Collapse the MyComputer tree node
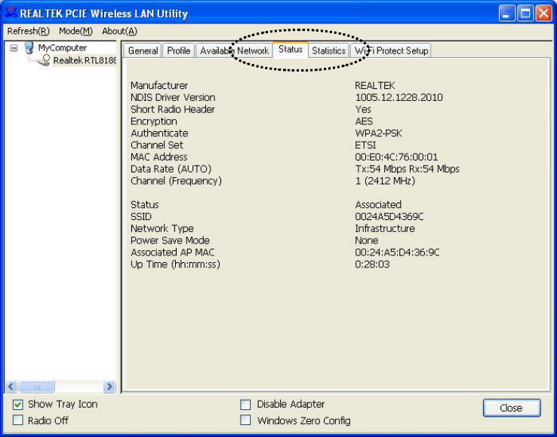The height and width of the screenshot is (437, 557). point(14,47)
